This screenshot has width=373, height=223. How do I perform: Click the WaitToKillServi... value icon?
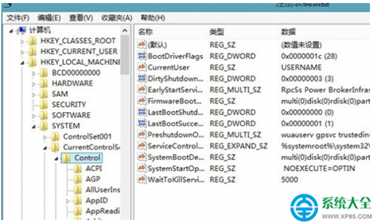coord(142,179)
